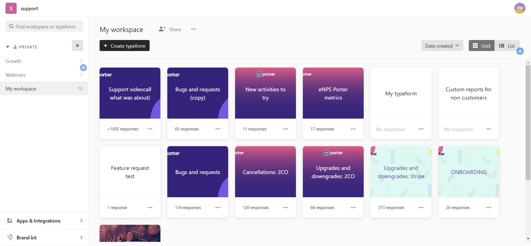Click the scrollbar down arrow
This screenshot has height=246, width=531.
pos(528,239)
